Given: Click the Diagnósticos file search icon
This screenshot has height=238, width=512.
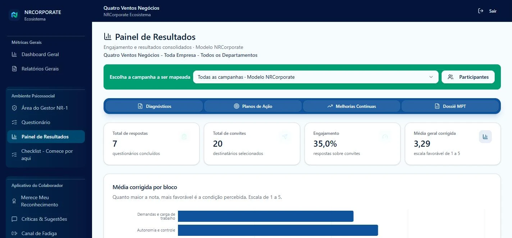Looking at the screenshot, I should (x=141, y=106).
